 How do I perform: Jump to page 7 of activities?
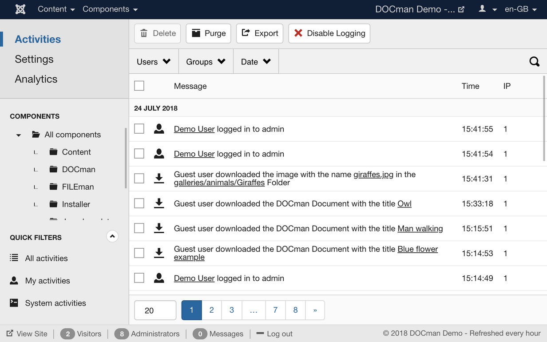[x=275, y=310]
